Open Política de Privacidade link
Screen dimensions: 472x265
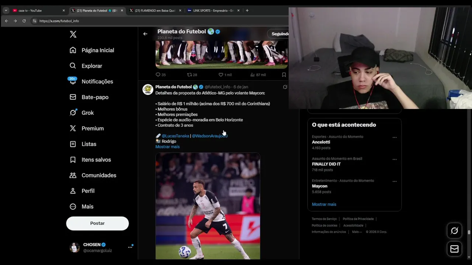(358, 219)
